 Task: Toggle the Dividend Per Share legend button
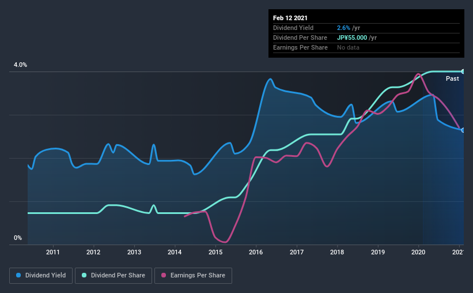tap(113, 276)
